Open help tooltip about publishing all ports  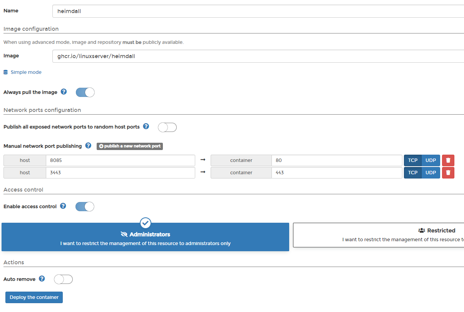point(146,126)
